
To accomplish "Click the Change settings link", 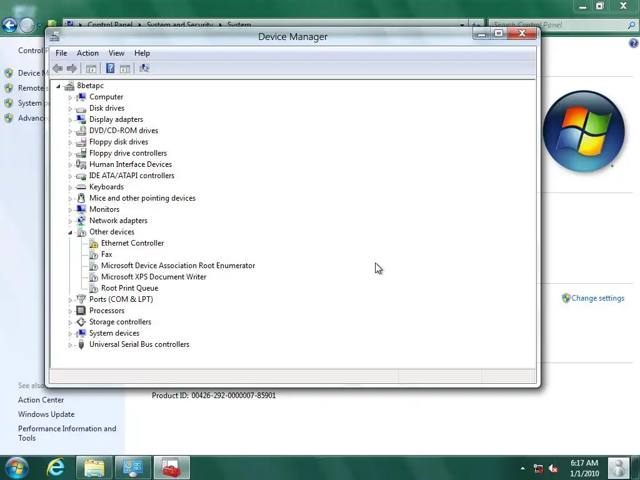I will click(597, 298).
